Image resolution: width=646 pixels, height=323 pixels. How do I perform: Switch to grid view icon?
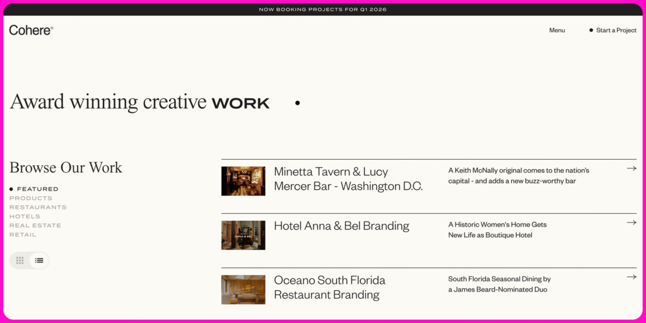coord(20,260)
